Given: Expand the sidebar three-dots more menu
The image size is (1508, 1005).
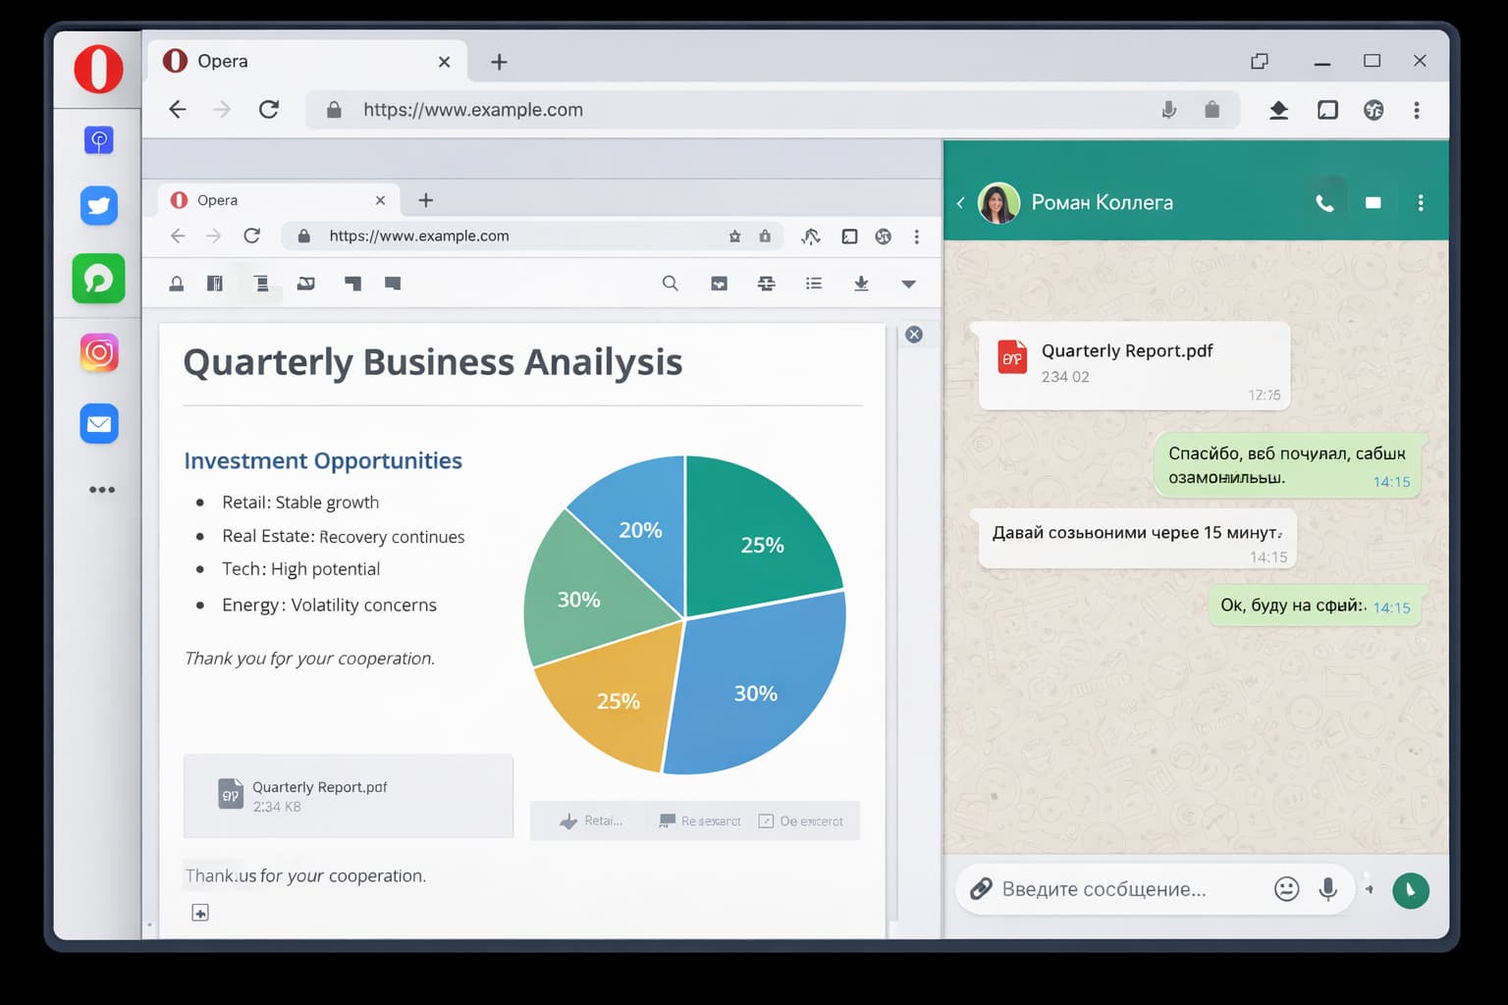Looking at the screenshot, I should coord(102,490).
